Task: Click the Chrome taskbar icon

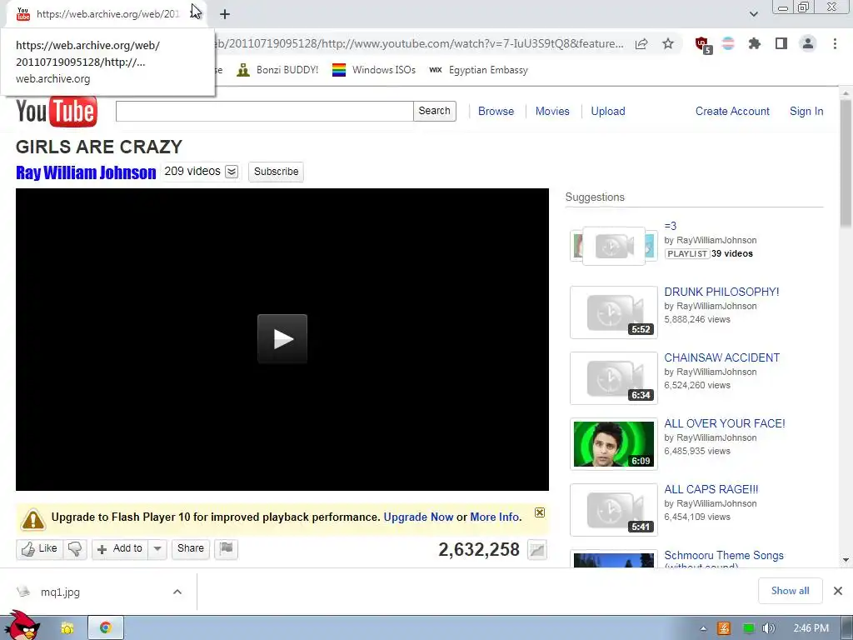Action: pos(106,628)
